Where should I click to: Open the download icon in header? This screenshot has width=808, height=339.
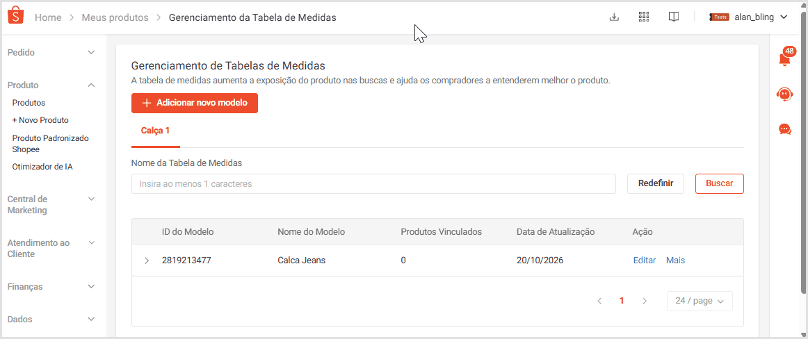coord(614,17)
